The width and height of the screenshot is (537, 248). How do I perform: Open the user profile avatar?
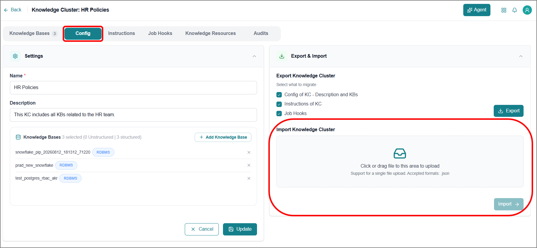tap(527, 10)
